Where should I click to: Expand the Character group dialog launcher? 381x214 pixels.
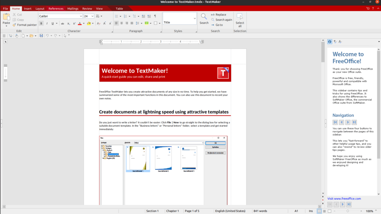[x=112, y=32]
